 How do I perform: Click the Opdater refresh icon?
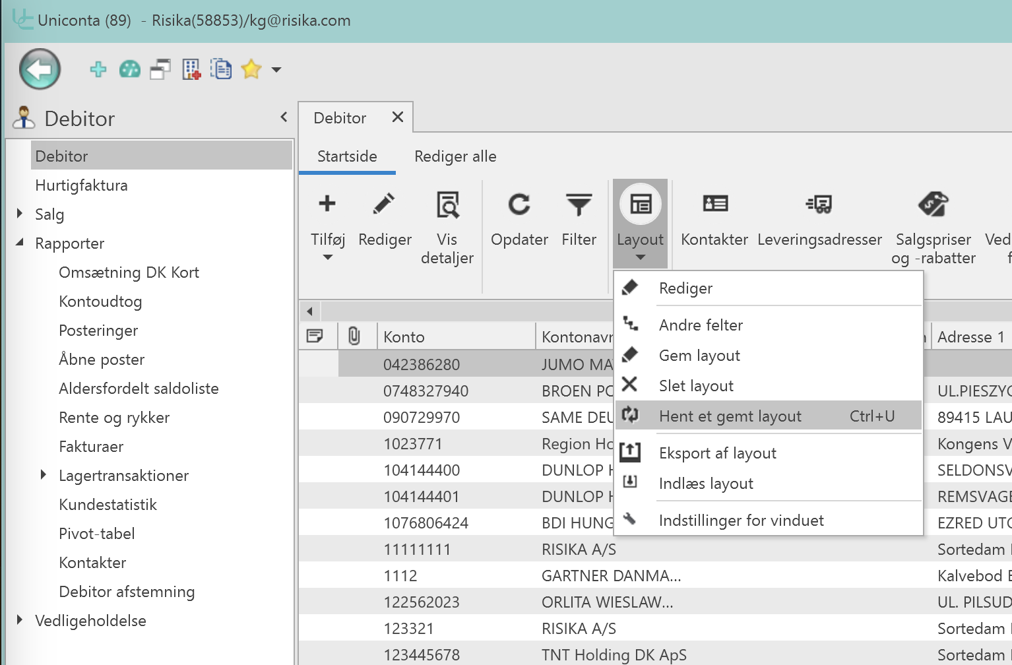tap(519, 205)
